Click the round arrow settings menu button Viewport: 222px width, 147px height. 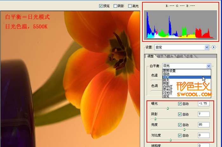click(x=214, y=47)
